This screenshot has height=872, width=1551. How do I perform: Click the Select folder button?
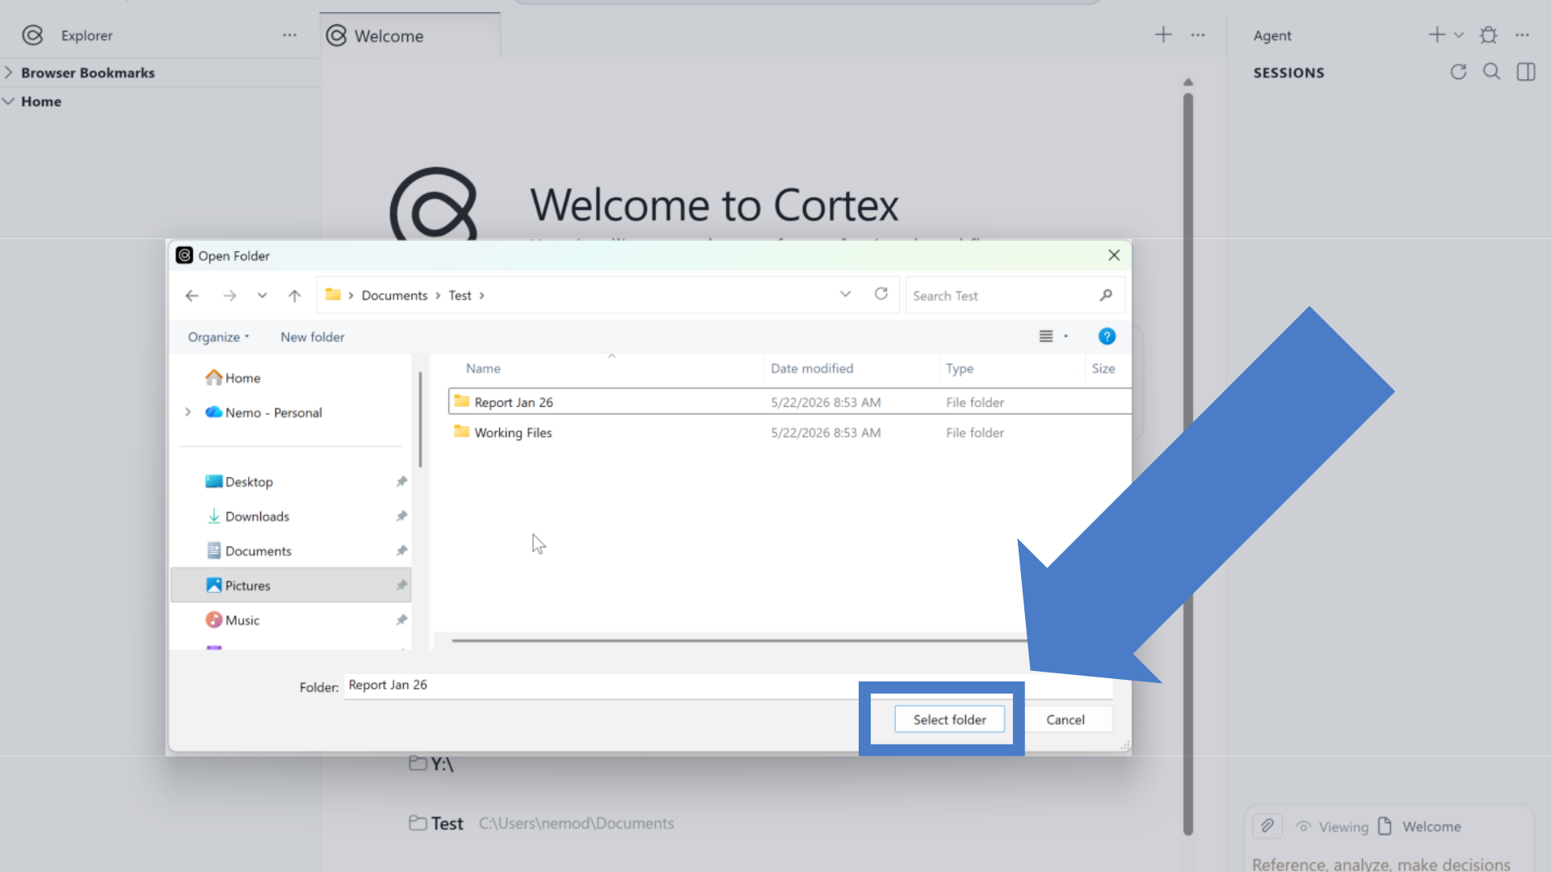949,719
